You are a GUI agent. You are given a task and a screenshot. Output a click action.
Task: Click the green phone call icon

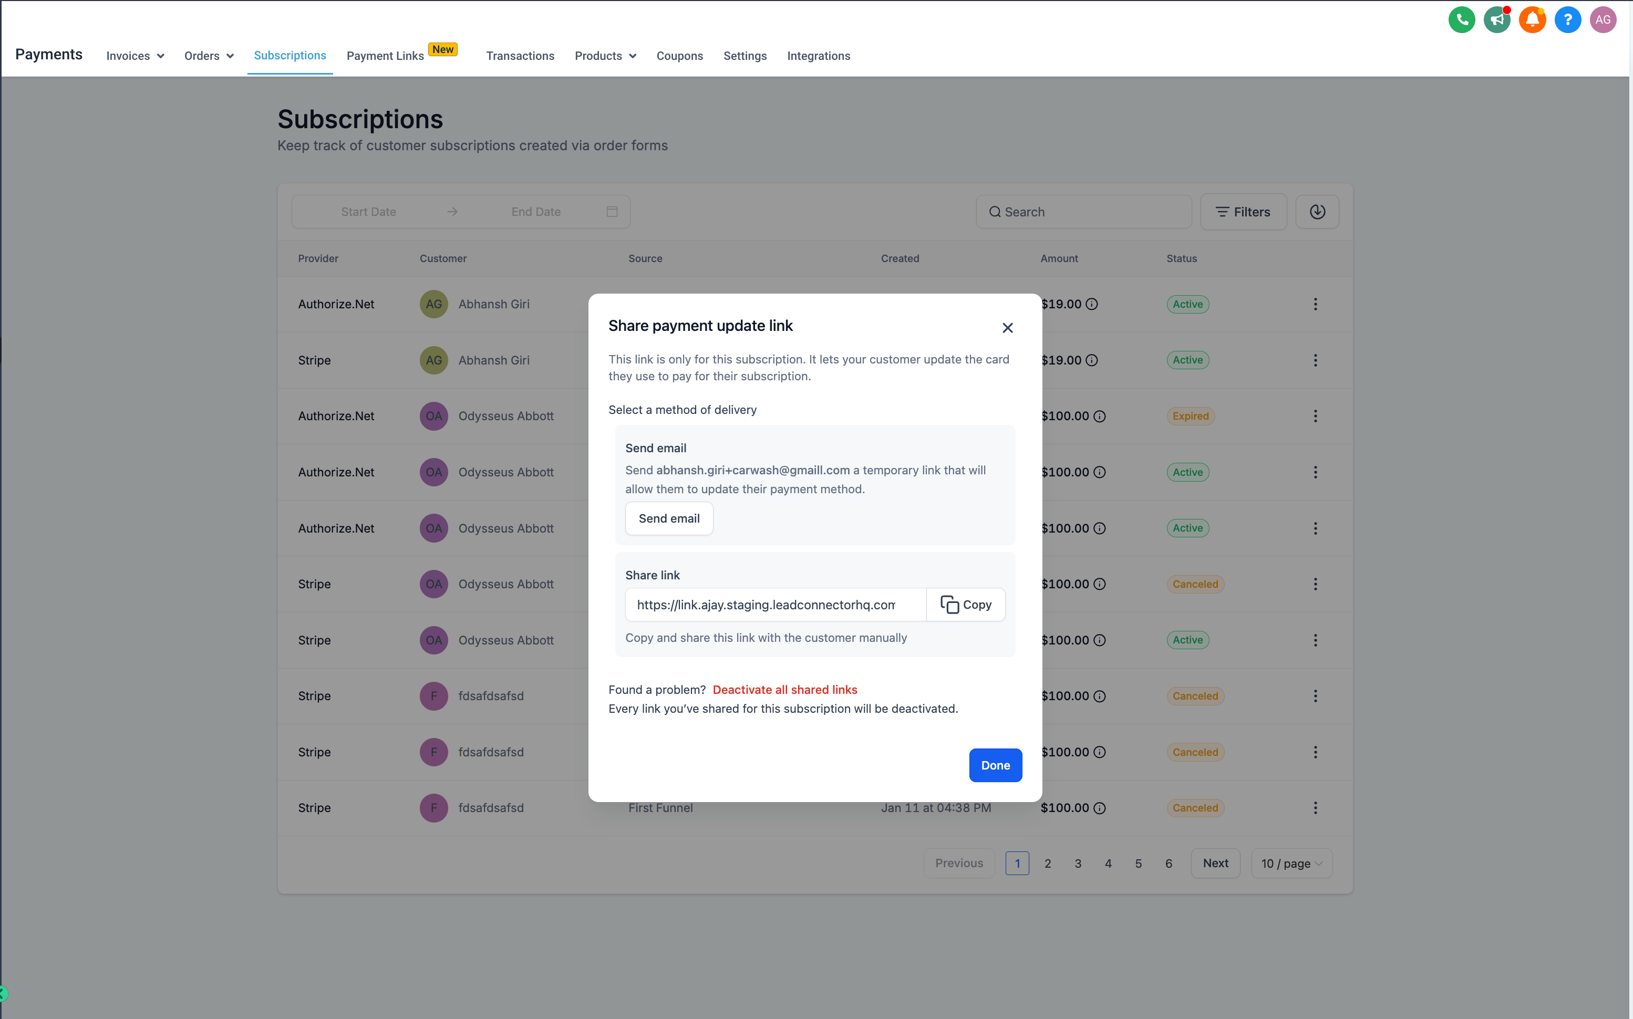click(1461, 19)
